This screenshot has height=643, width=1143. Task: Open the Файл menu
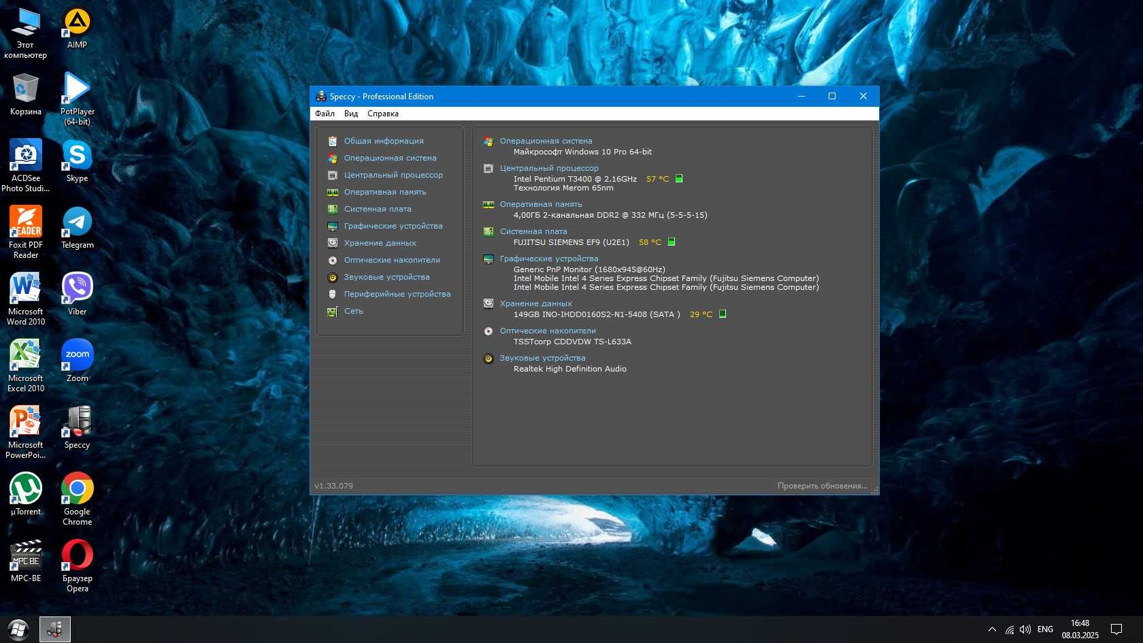tap(325, 114)
